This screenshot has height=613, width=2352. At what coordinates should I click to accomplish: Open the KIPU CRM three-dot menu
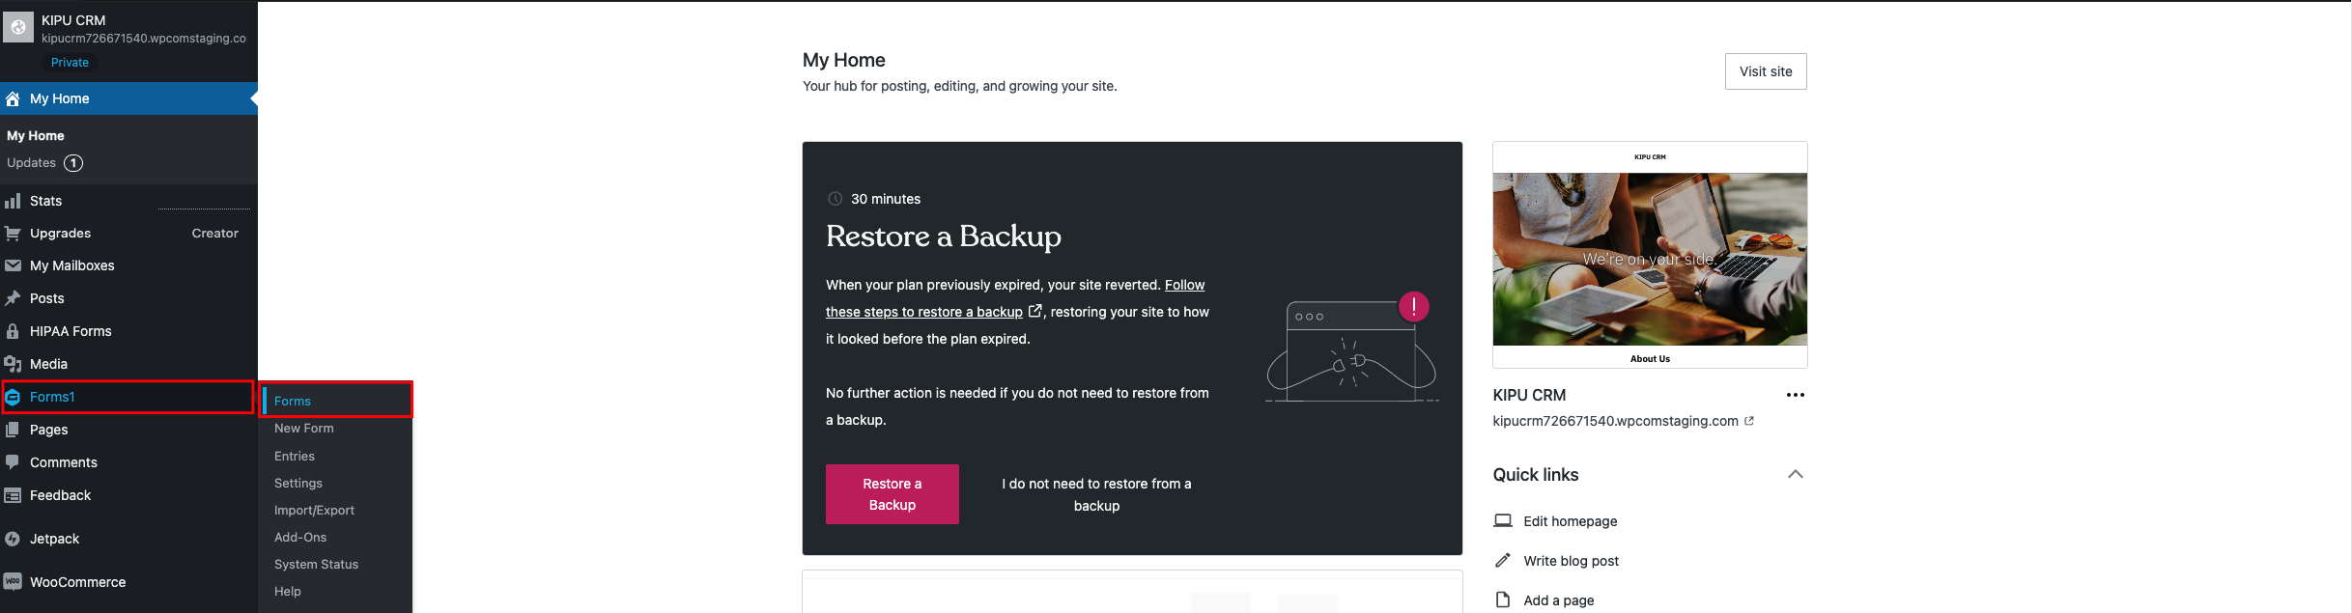[x=1795, y=395]
